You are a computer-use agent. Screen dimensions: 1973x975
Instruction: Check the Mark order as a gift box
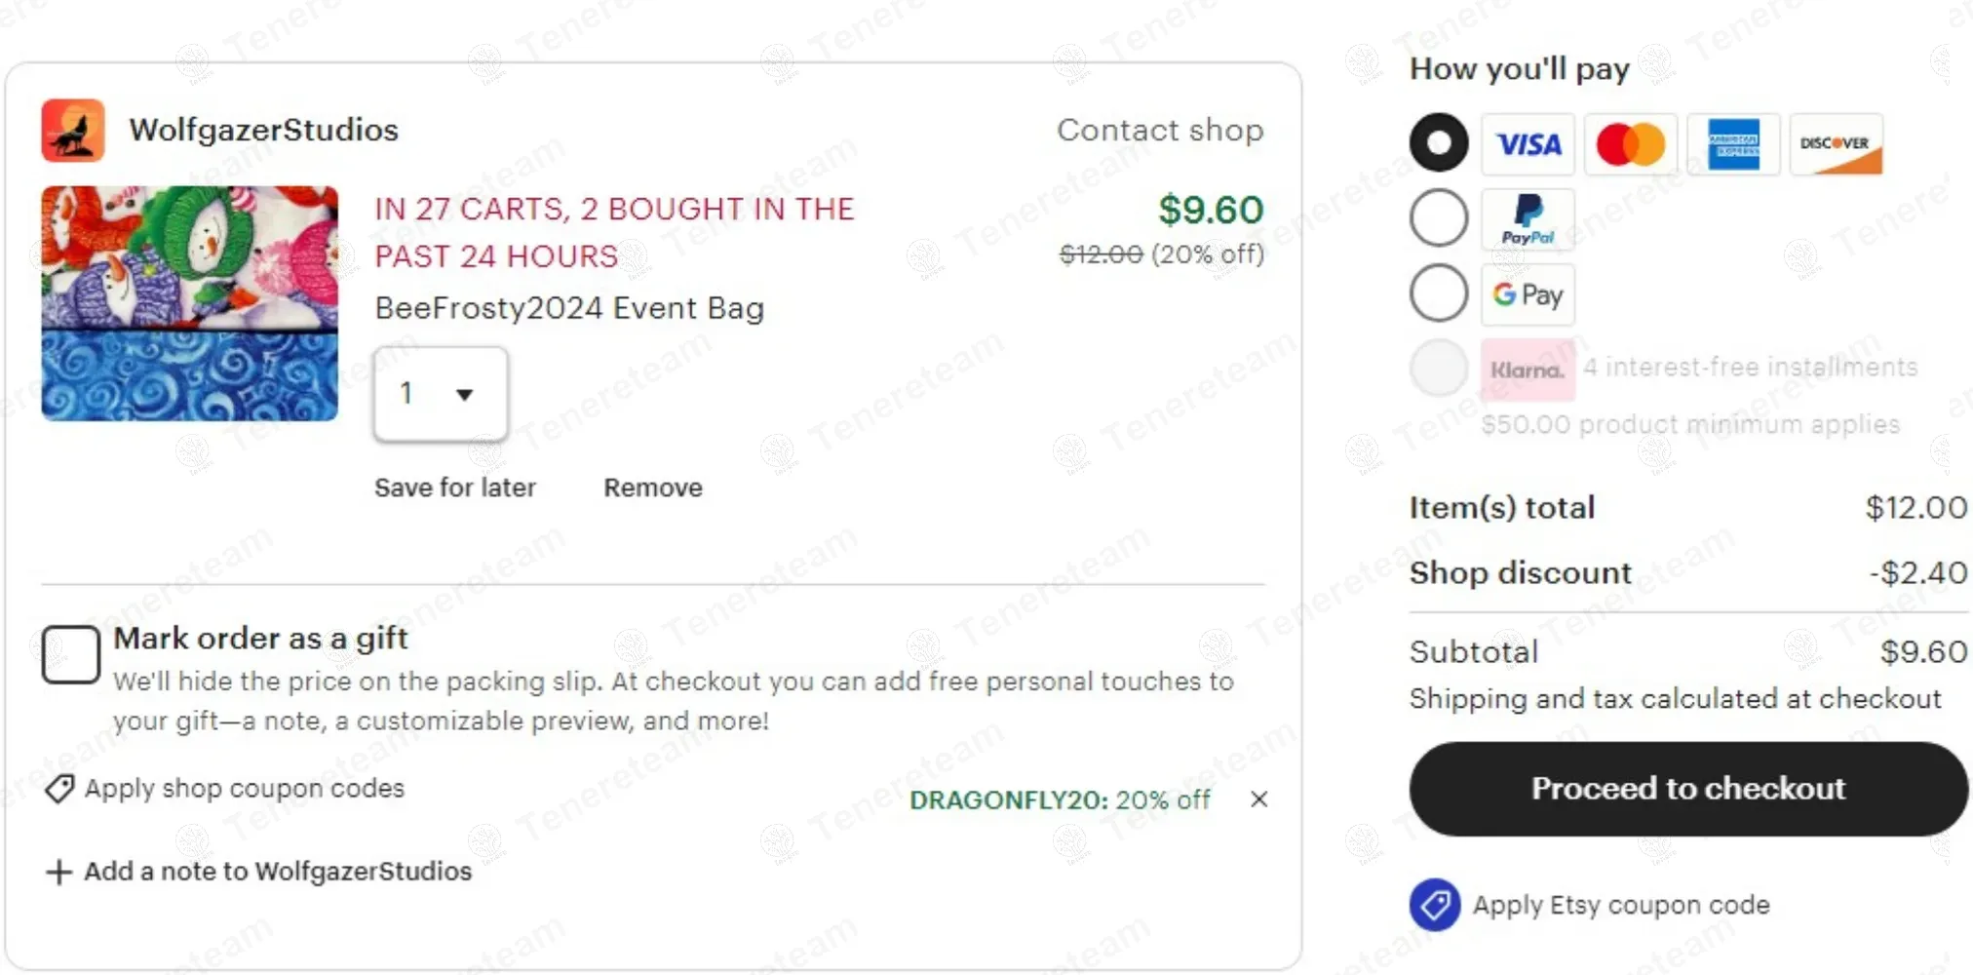(x=70, y=653)
